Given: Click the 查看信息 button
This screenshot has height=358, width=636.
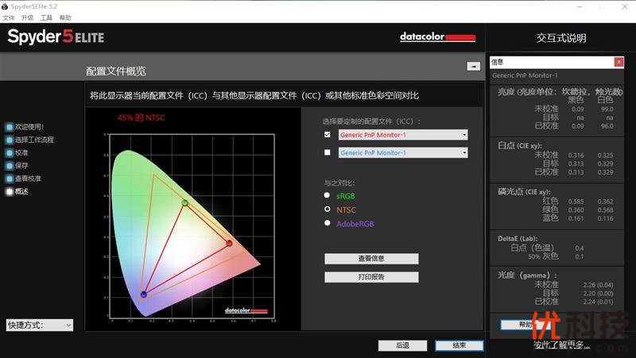Looking at the screenshot, I should (371, 259).
